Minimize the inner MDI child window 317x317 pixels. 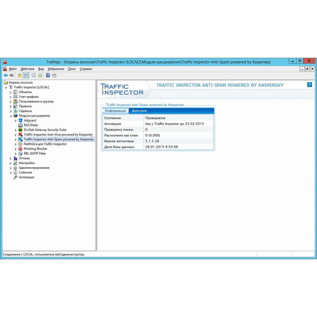pyautogui.click(x=302, y=69)
